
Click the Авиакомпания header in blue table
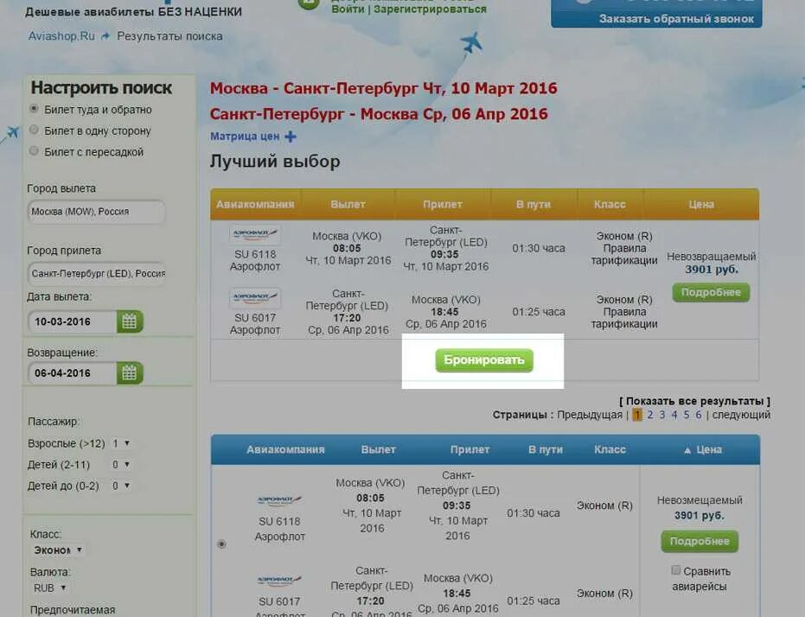coord(285,450)
